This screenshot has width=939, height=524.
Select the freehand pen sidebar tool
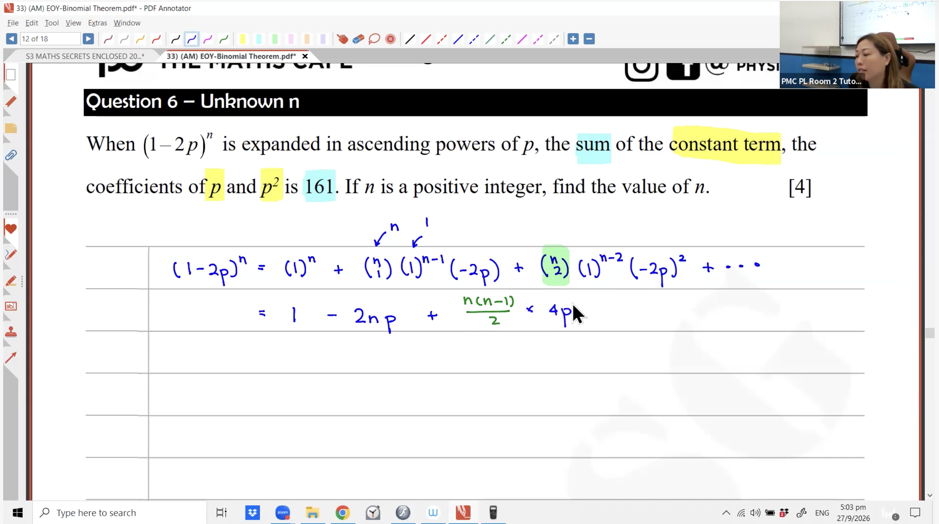pyautogui.click(x=11, y=254)
